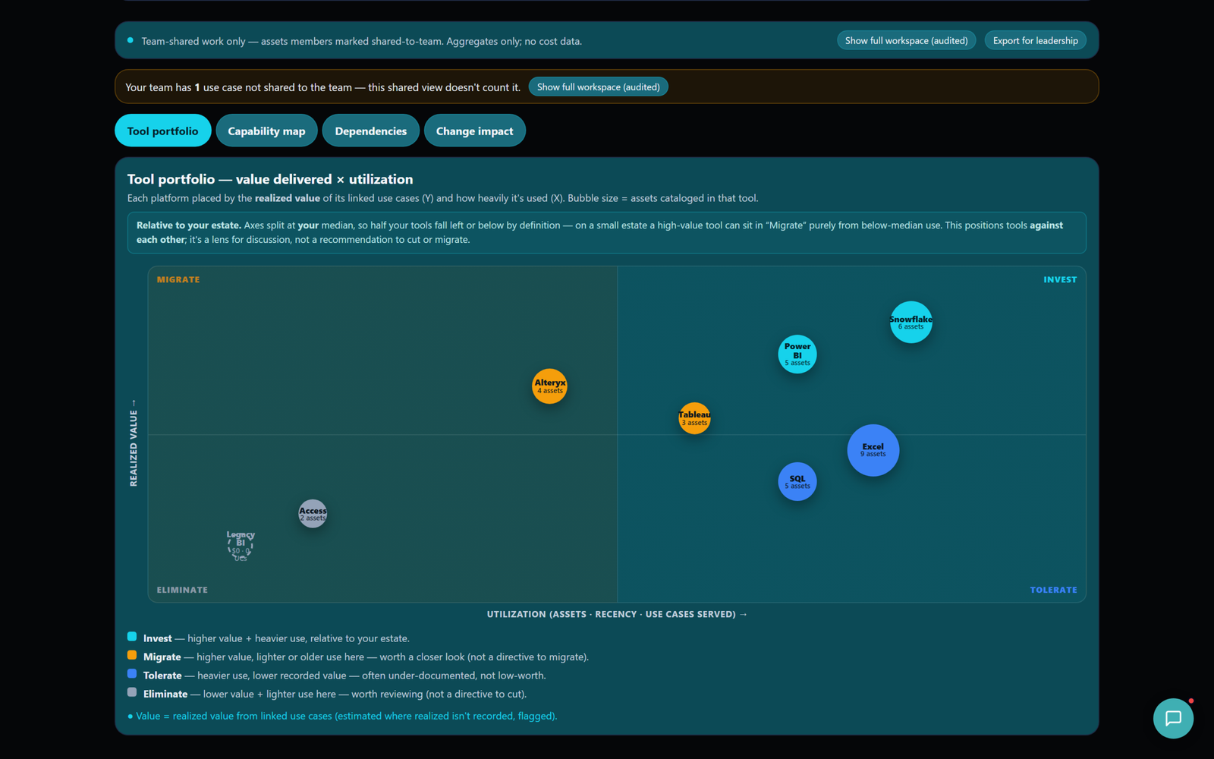Click the Team-shared work only status dot
This screenshot has height=759, width=1214.
pyautogui.click(x=131, y=40)
